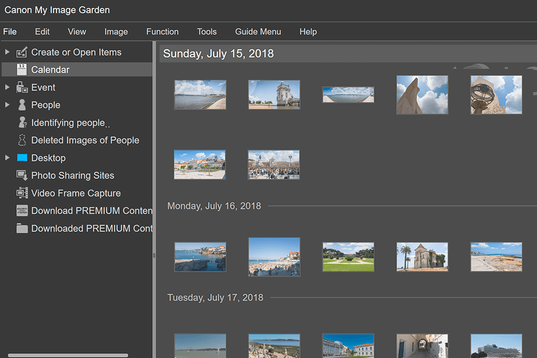Open the Tools menu
The height and width of the screenshot is (358, 537).
[x=206, y=31]
